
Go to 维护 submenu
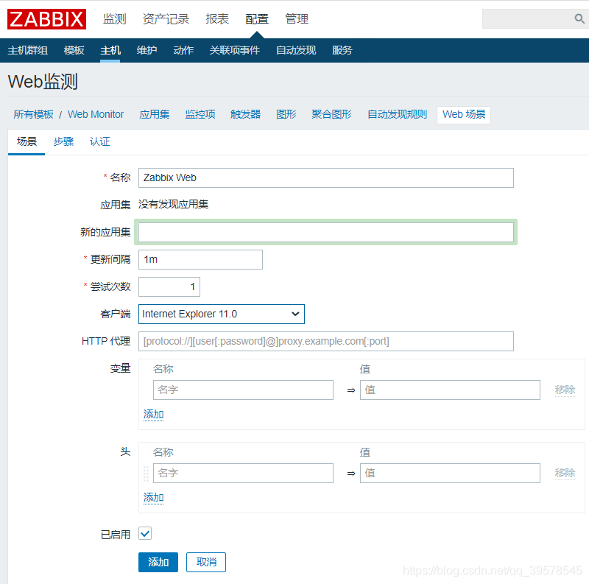coord(147,50)
